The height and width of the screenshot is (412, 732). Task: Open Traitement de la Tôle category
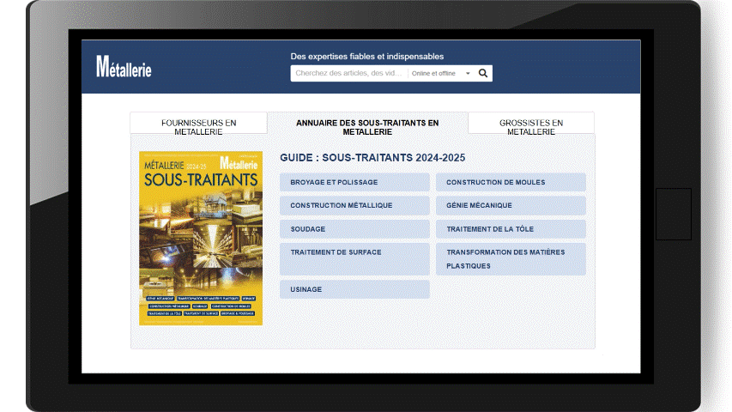click(x=511, y=229)
